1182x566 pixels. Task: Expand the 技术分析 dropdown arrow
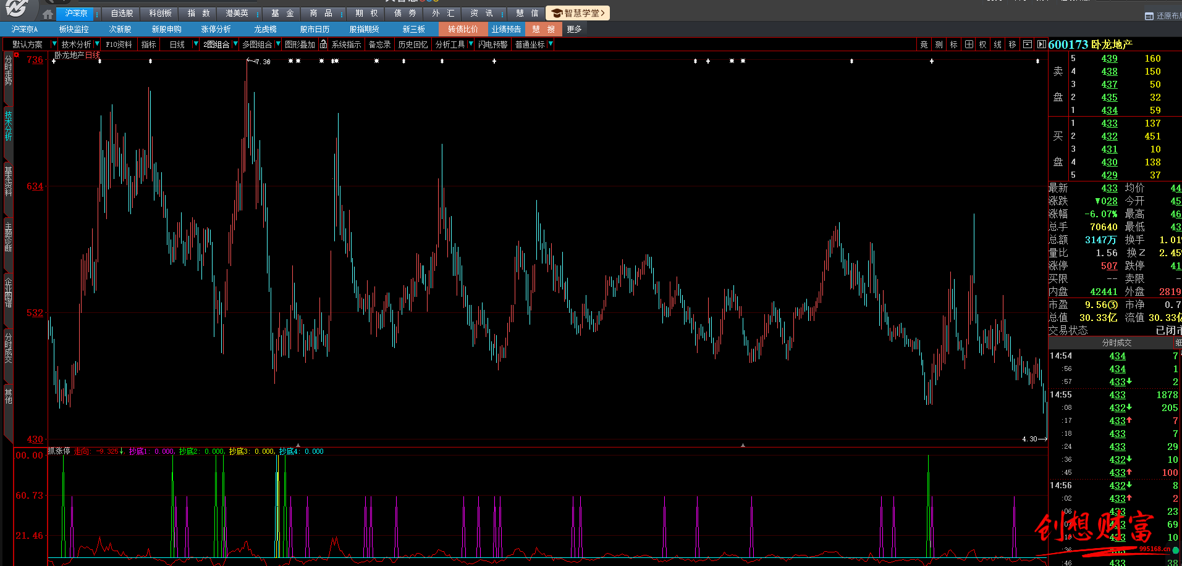[x=97, y=44]
